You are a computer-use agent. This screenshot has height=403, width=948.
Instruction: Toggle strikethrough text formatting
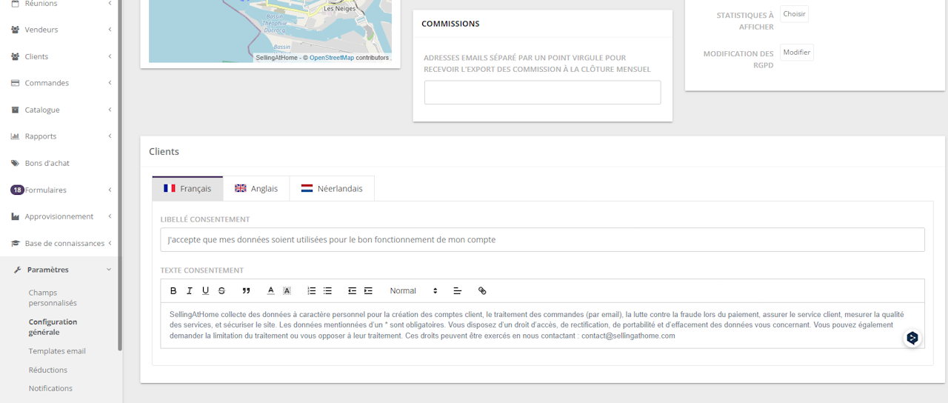coord(221,291)
